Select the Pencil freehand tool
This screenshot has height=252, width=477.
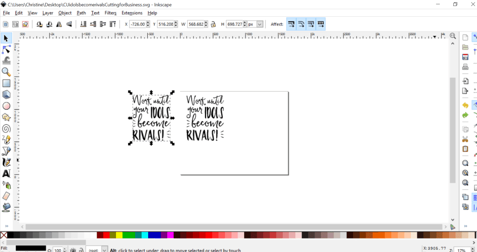(6, 139)
